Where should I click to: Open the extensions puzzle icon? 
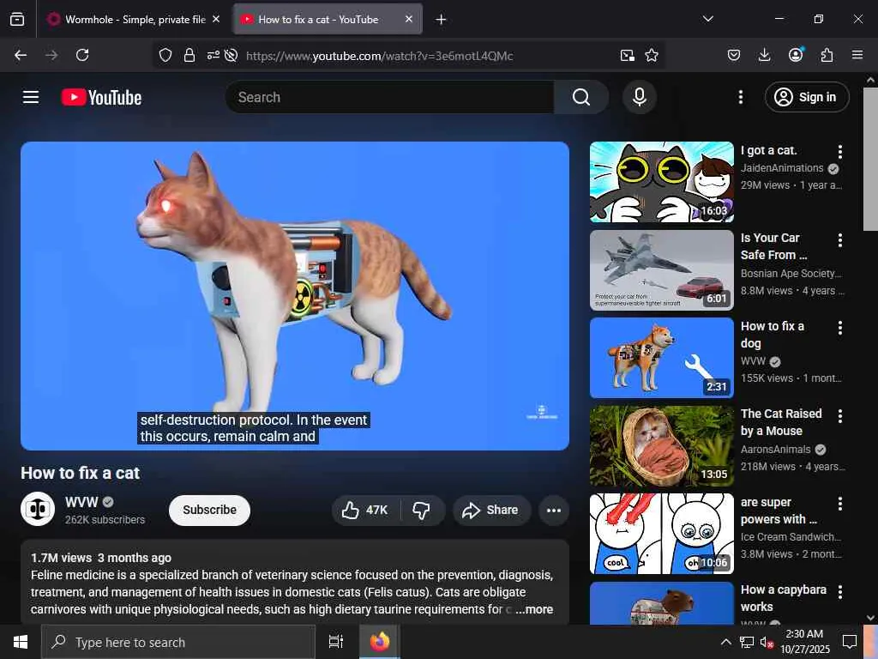click(x=827, y=55)
